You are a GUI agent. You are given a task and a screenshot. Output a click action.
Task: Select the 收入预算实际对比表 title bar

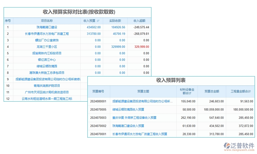[x=77, y=12]
